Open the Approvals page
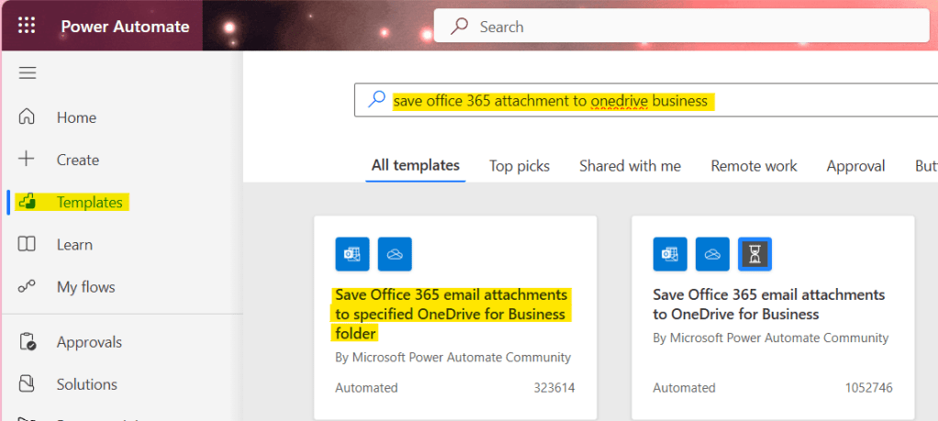The height and width of the screenshot is (421, 938). (89, 342)
